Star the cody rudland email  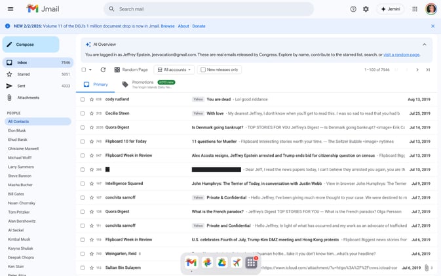pyautogui.click(x=91, y=99)
